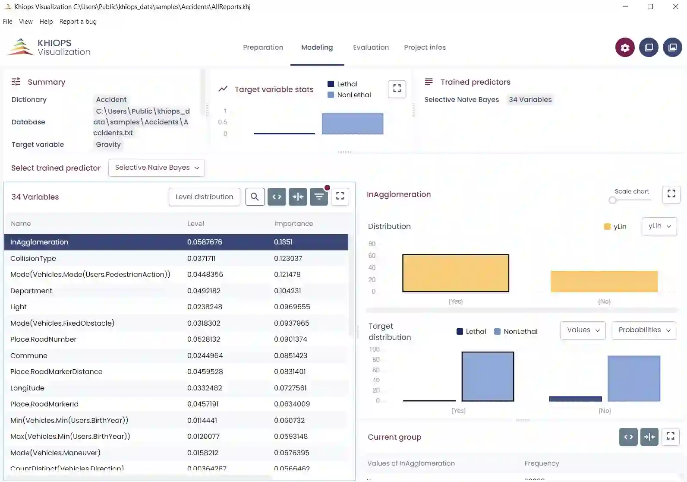Viewport: 687px width, 482px height.
Task: Open the Probabilities dropdown
Action: (644, 330)
